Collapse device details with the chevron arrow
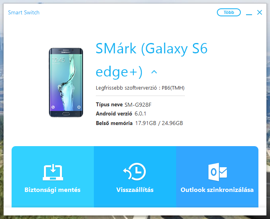This screenshot has height=219, width=270. click(154, 72)
